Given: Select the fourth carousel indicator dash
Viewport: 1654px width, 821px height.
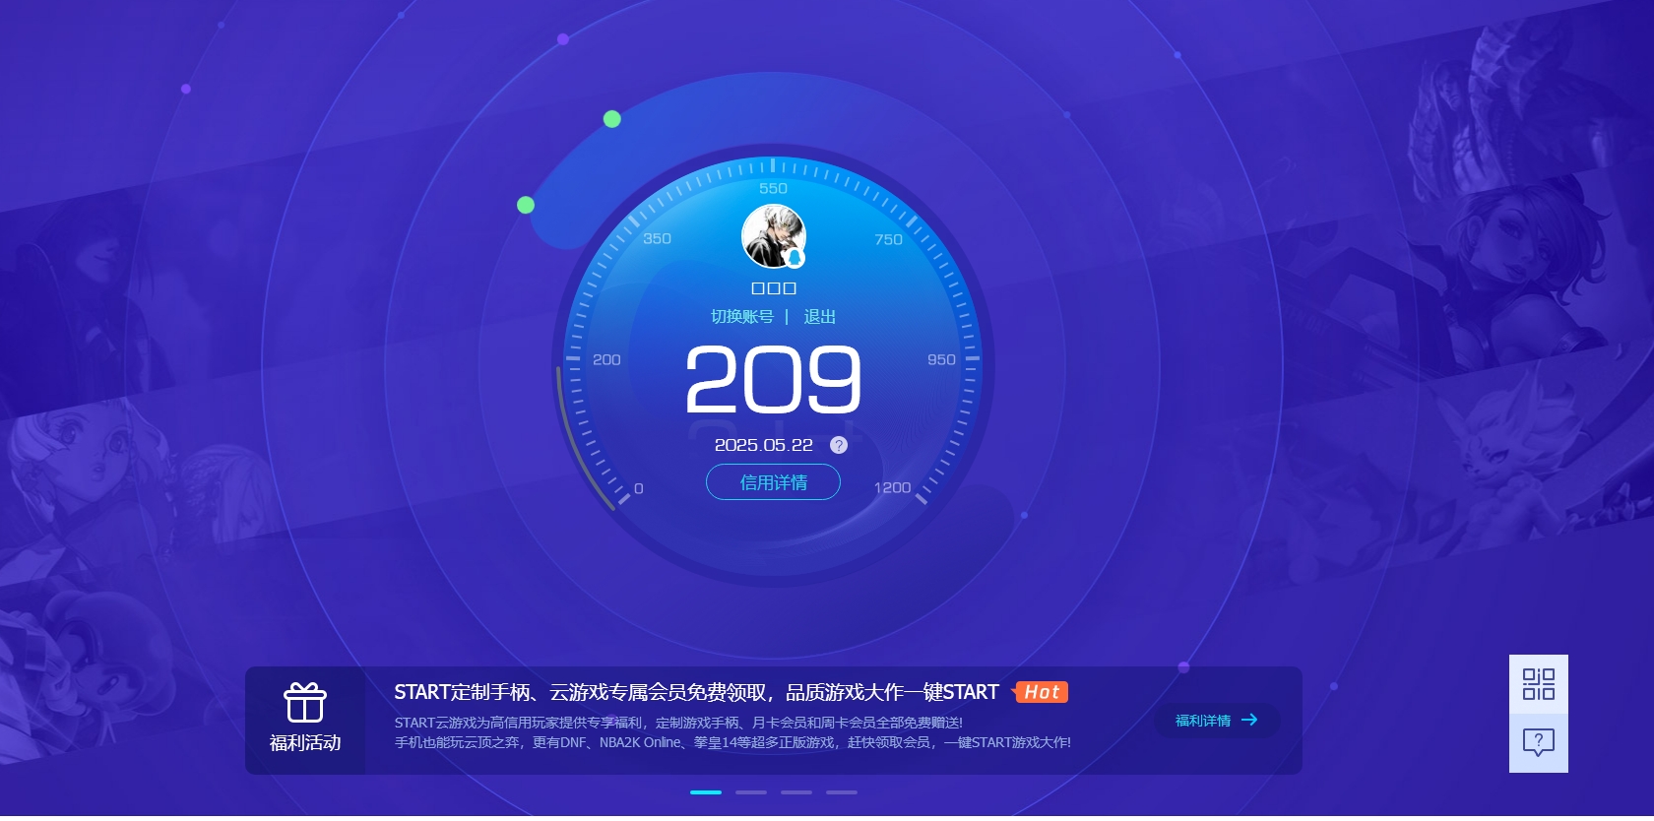Looking at the screenshot, I should point(842,792).
